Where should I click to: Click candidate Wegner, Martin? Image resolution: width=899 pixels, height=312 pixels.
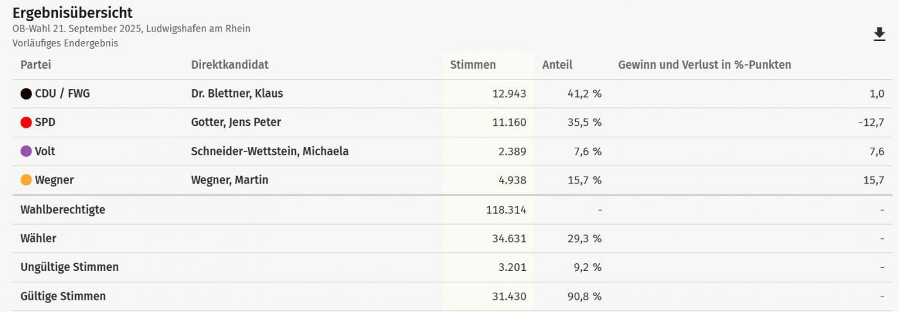click(x=229, y=180)
